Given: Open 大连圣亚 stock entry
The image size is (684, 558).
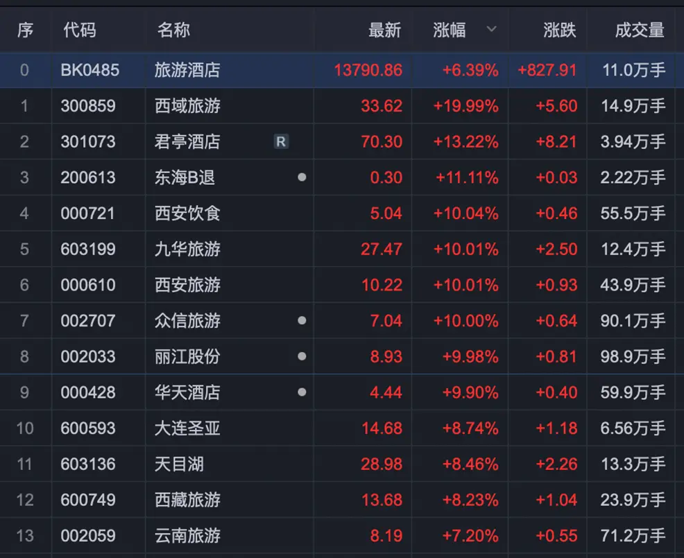Looking at the screenshot, I should (342, 428).
